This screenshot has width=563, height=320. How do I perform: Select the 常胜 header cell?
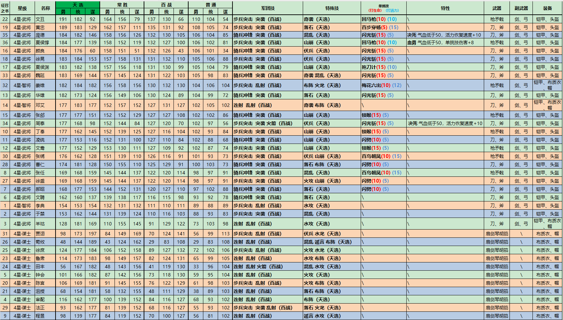click(122, 5)
